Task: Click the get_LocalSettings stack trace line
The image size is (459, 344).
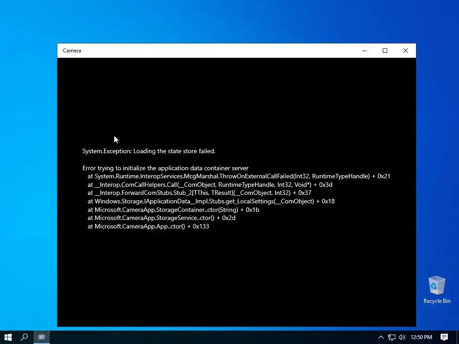Action: [x=211, y=201]
